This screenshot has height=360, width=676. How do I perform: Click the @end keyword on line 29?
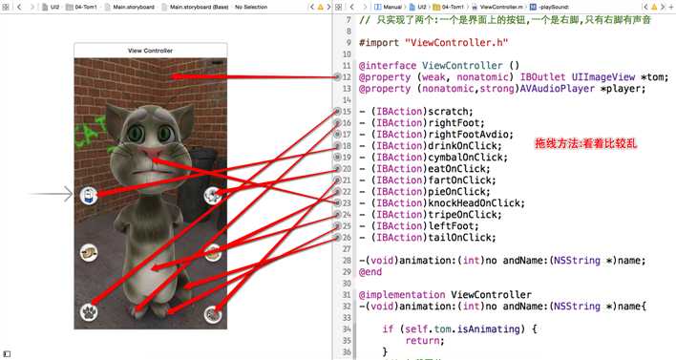[370, 272]
